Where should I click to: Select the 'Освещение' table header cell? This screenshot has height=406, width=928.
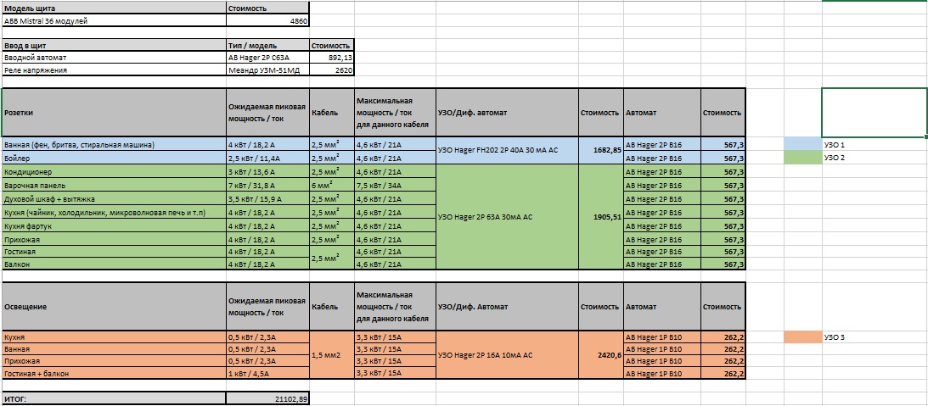(114, 307)
